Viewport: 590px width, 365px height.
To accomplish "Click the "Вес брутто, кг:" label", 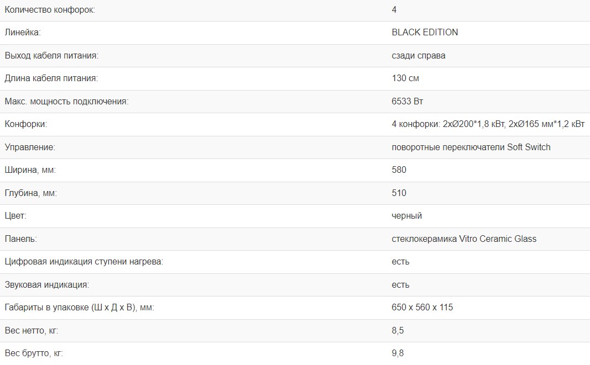I will coord(34,353).
